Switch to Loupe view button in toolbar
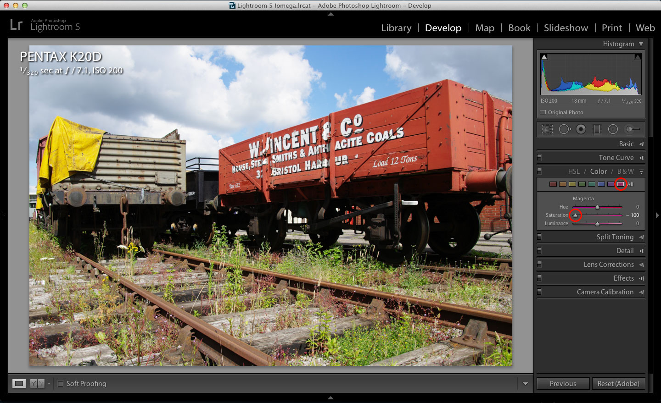 point(19,383)
